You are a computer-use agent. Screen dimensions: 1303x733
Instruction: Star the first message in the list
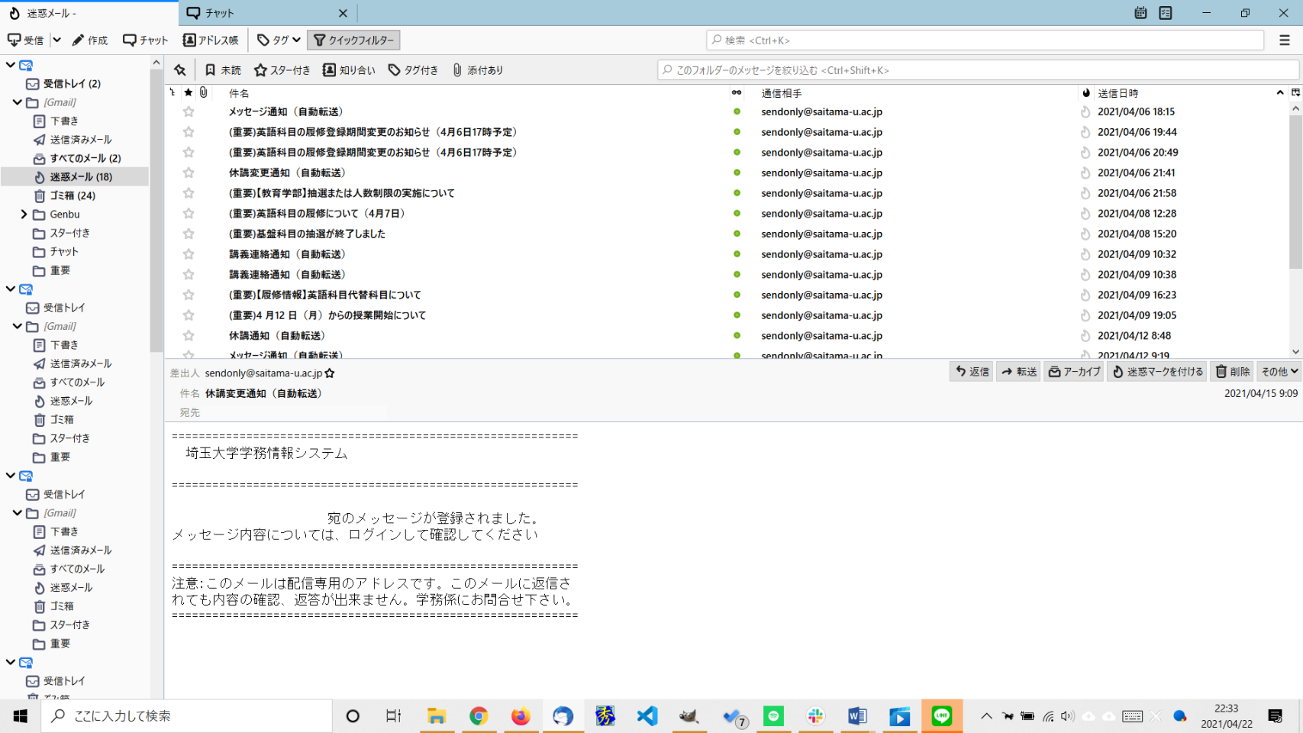[189, 112]
